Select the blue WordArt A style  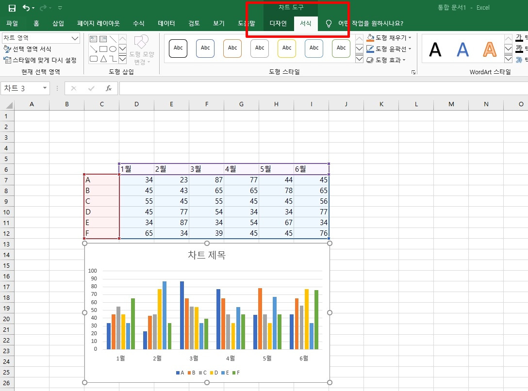point(462,49)
